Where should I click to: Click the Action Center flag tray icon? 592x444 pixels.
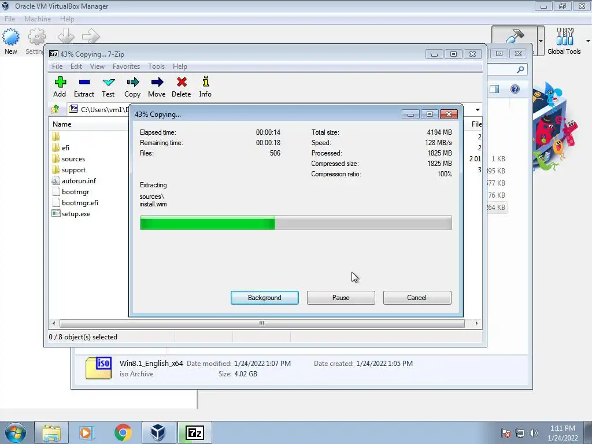506,433
